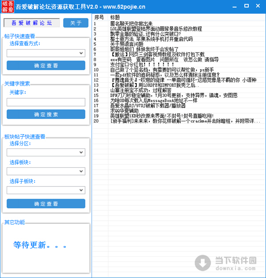Select row 支付宝口令红包

(x=179, y=65)
